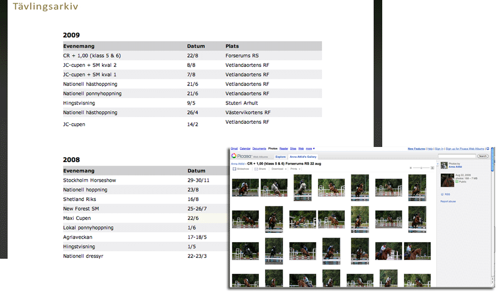The height and width of the screenshot is (296, 501).
Task: Open the Calendar link
Action: [245, 149]
